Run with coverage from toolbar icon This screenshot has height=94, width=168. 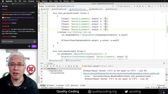140,6
